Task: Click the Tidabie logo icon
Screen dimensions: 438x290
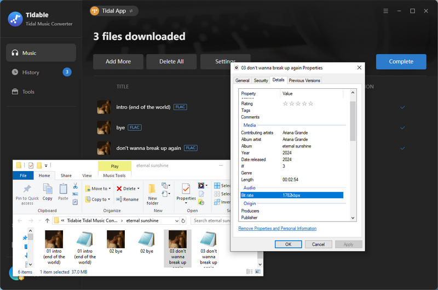Action: tap(15, 19)
